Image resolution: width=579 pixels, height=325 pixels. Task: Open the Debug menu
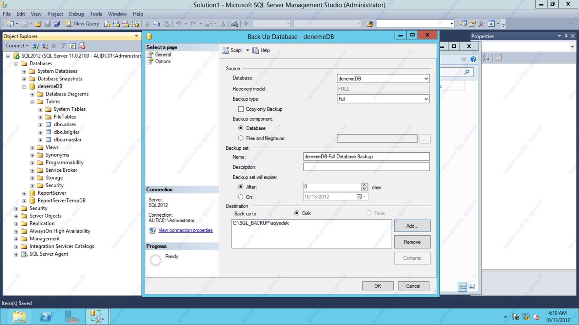pyautogui.click(x=76, y=14)
